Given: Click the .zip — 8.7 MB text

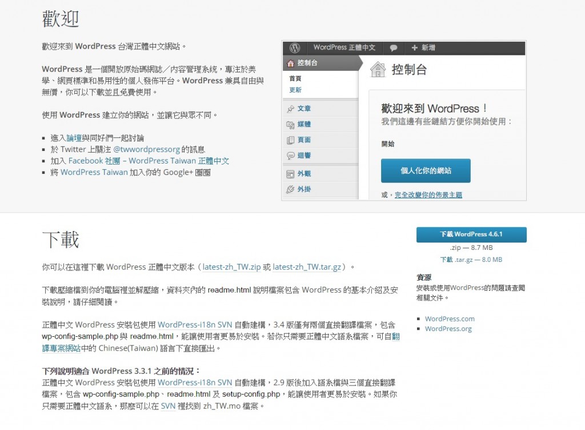Looking at the screenshot, I should click(x=471, y=248).
